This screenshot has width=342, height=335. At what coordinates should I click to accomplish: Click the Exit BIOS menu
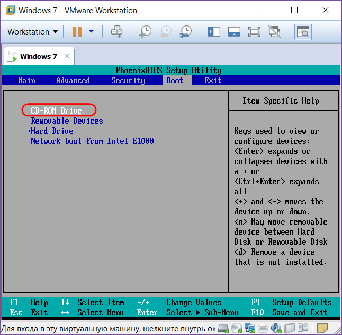pos(213,81)
